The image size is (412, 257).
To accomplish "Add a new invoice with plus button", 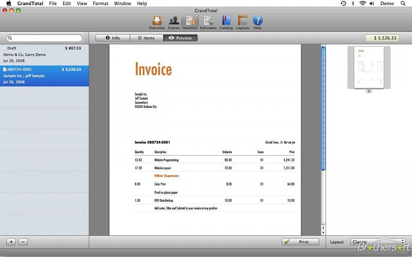I will pyautogui.click(x=11, y=242).
